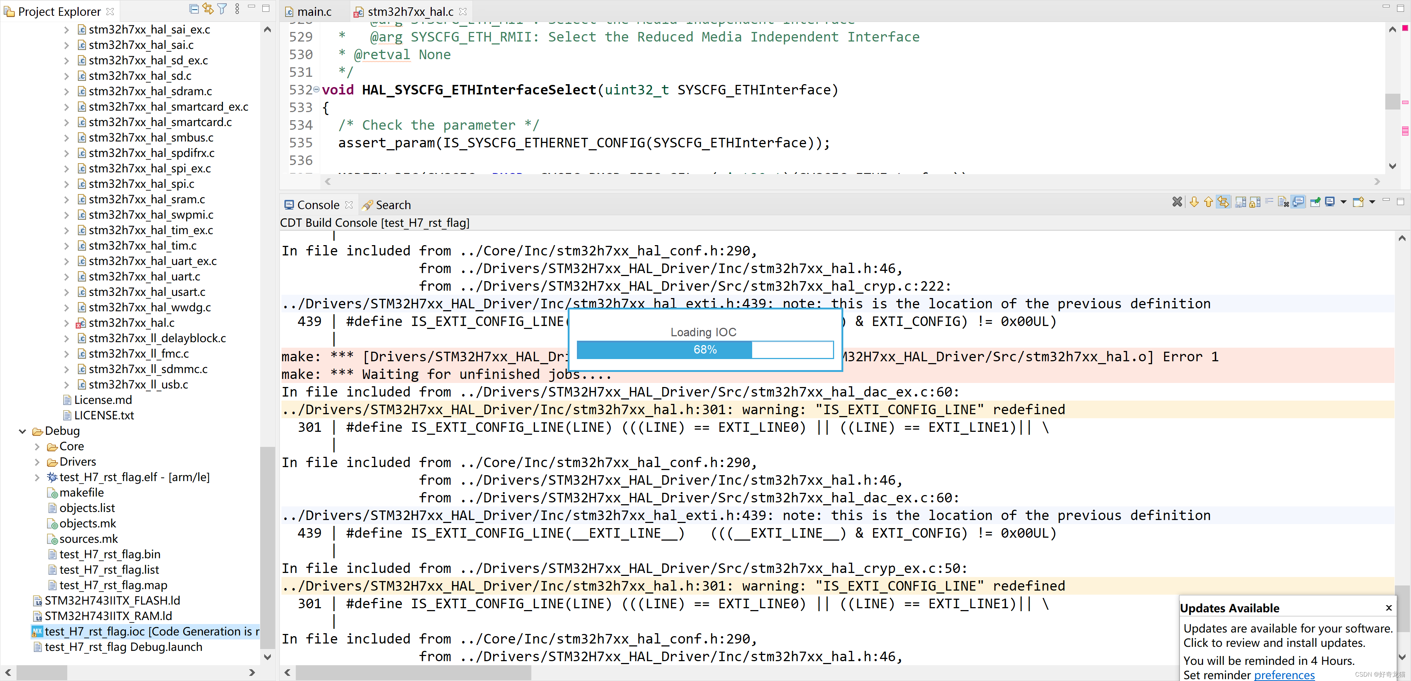Open Project Explorer view menu (three dots)
The image size is (1411, 681).
point(237,9)
